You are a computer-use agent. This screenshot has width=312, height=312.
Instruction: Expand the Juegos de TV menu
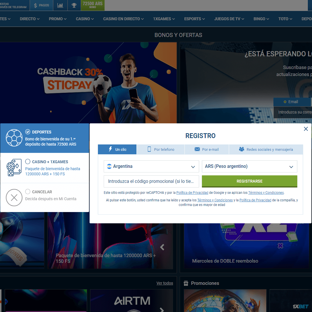pyautogui.click(x=229, y=19)
